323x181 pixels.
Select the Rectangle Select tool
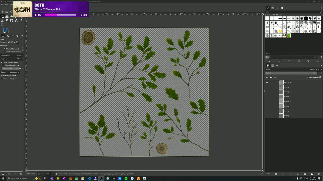7,12
